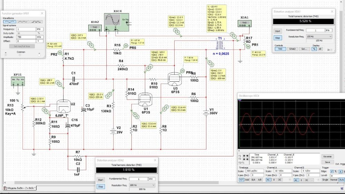Click the function generator Amplitude field
Viewport: 345px width, 194px height.
[26, 37]
